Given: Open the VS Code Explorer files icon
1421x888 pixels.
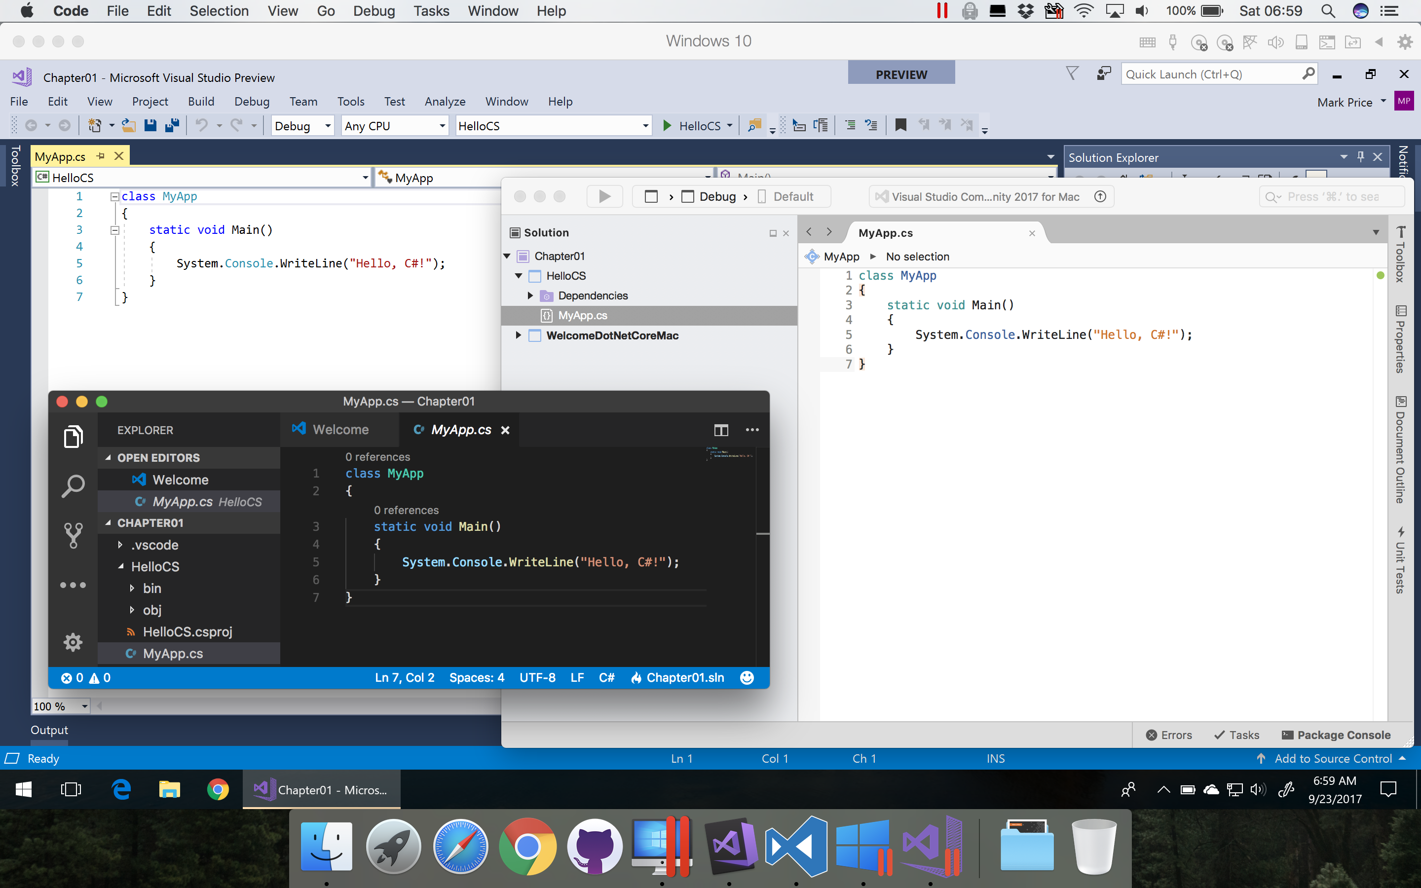Looking at the screenshot, I should [x=73, y=437].
